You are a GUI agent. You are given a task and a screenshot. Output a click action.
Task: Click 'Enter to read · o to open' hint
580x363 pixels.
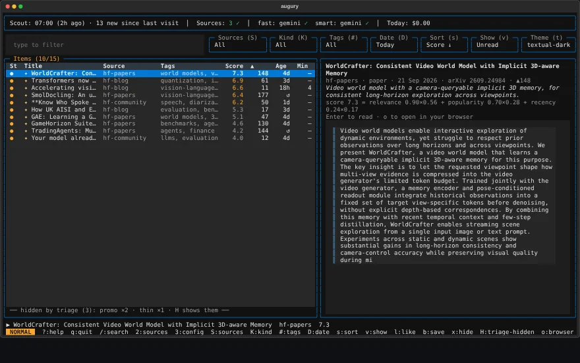tap(399, 117)
